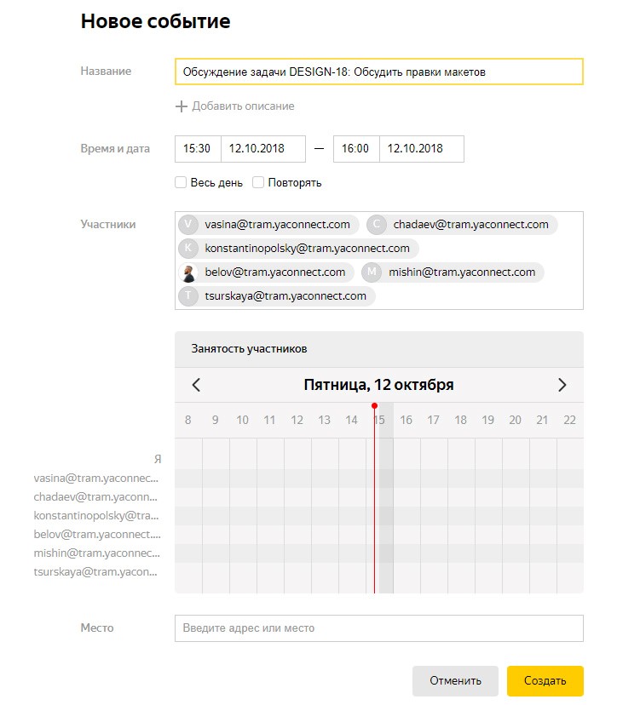Click the C avatar of chadaev
This screenshot has width=617, height=705.
point(377,225)
